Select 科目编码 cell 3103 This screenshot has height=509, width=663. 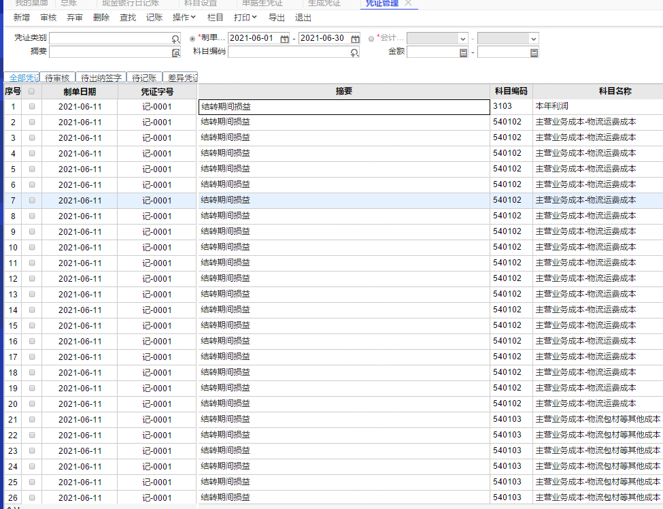(x=511, y=107)
